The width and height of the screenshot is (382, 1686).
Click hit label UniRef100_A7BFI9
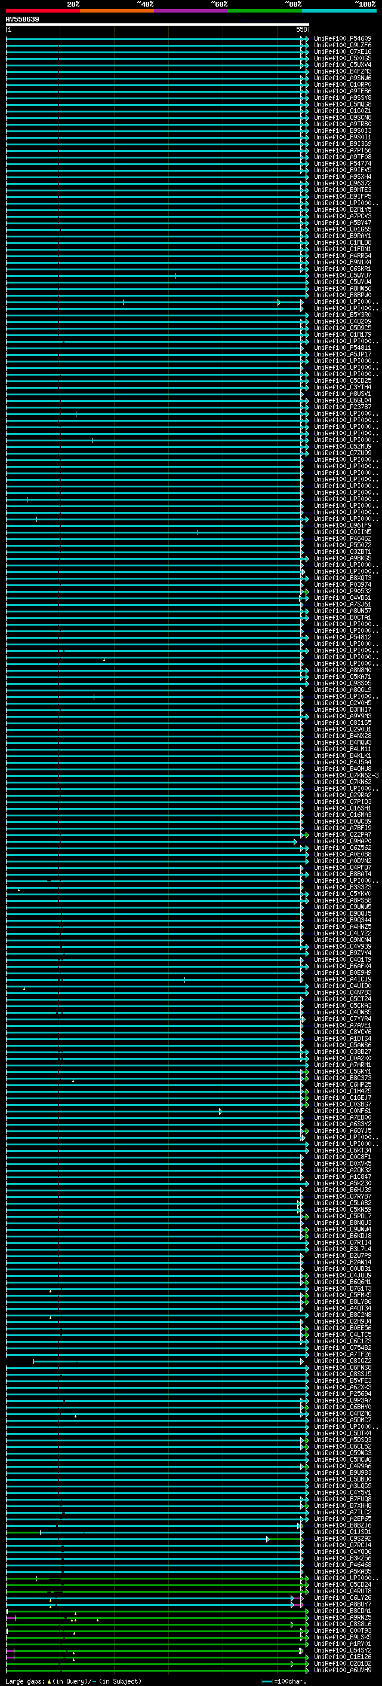[342, 828]
